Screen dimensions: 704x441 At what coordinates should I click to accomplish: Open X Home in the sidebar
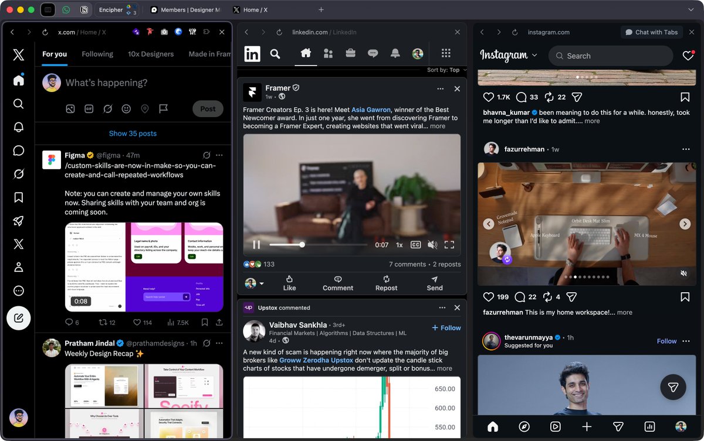(18, 80)
